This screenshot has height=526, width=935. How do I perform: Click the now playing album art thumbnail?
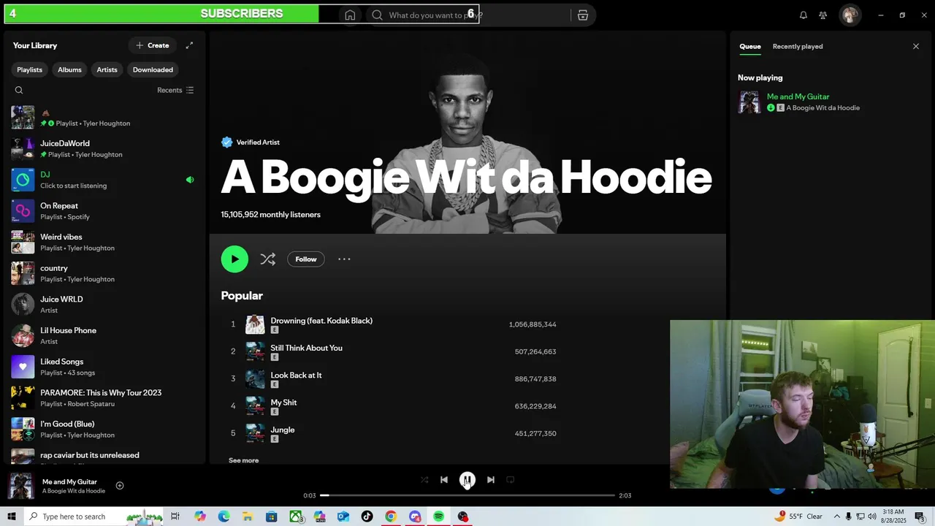point(20,486)
